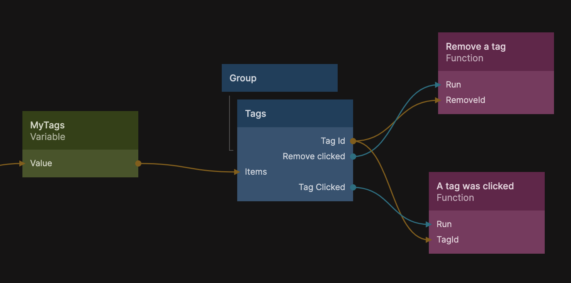
Task: Click the Tag Id output port dot
Action: coord(353,141)
